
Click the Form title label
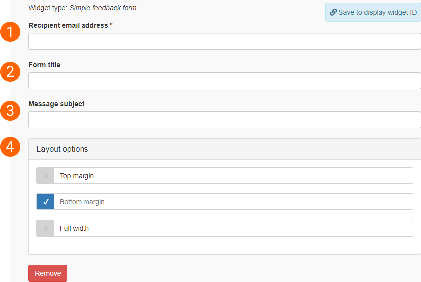[44, 65]
